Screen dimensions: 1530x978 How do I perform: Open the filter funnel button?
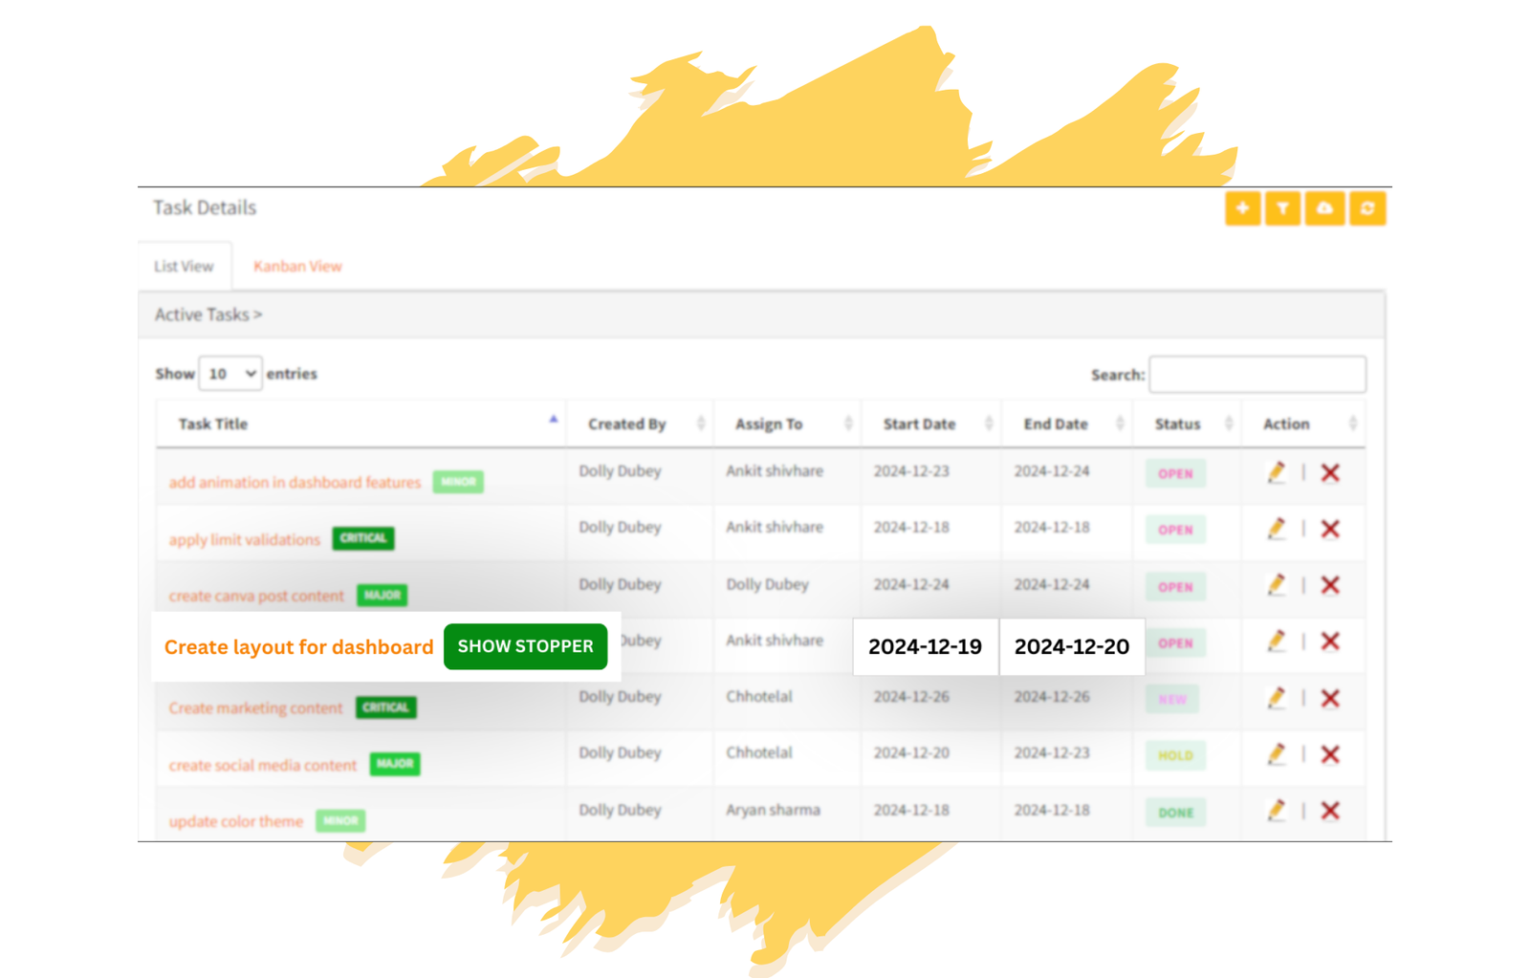coord(1283,208)
